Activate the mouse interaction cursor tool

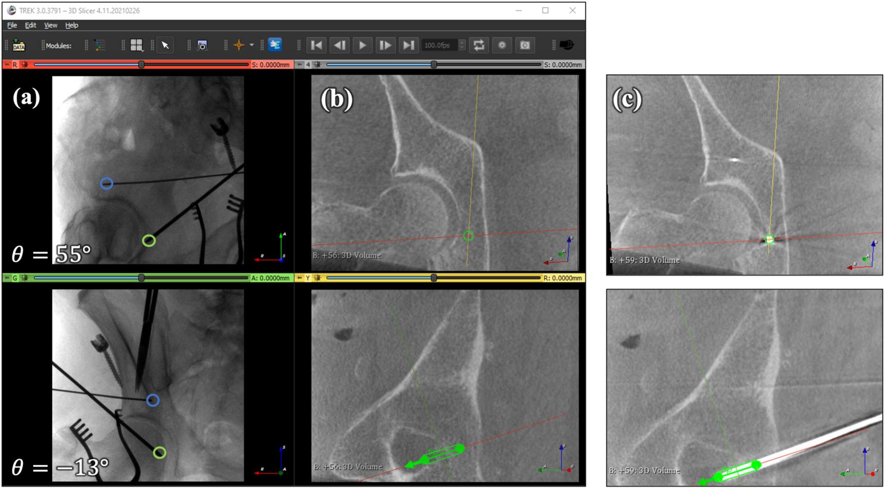click(x=165, y=45)
